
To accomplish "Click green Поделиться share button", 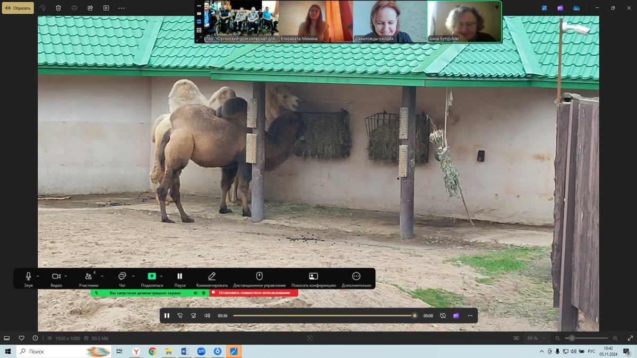I will (x=152, y=278).
